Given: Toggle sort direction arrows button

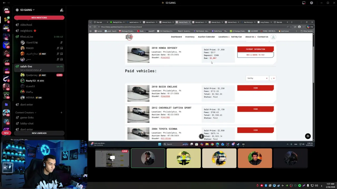Looking at the screenshot, I should point(272,78).
